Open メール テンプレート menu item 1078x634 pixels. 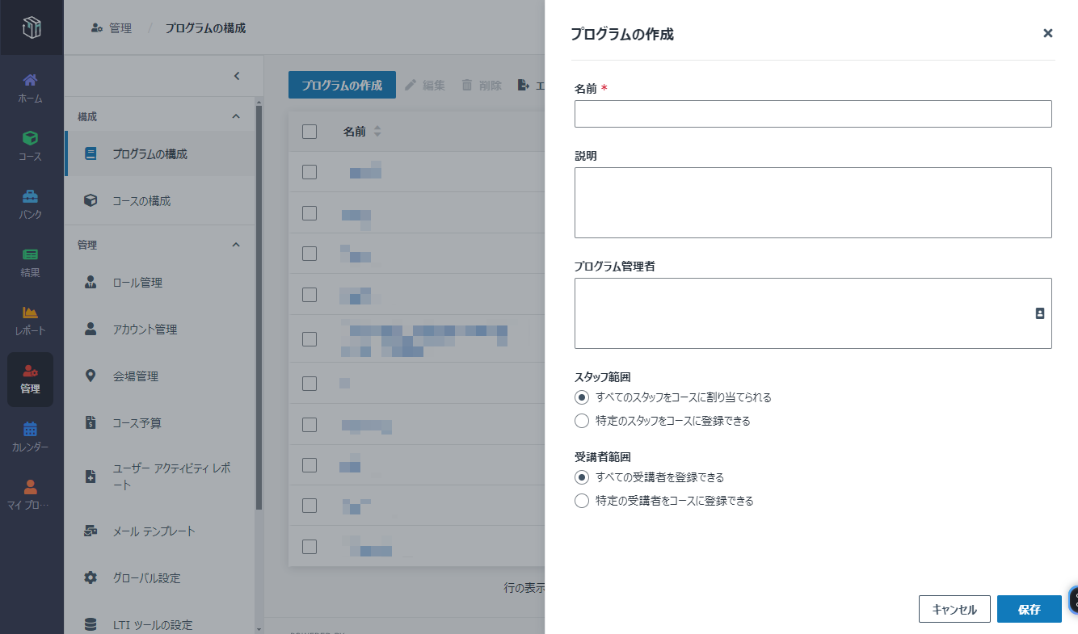[160, 531]
